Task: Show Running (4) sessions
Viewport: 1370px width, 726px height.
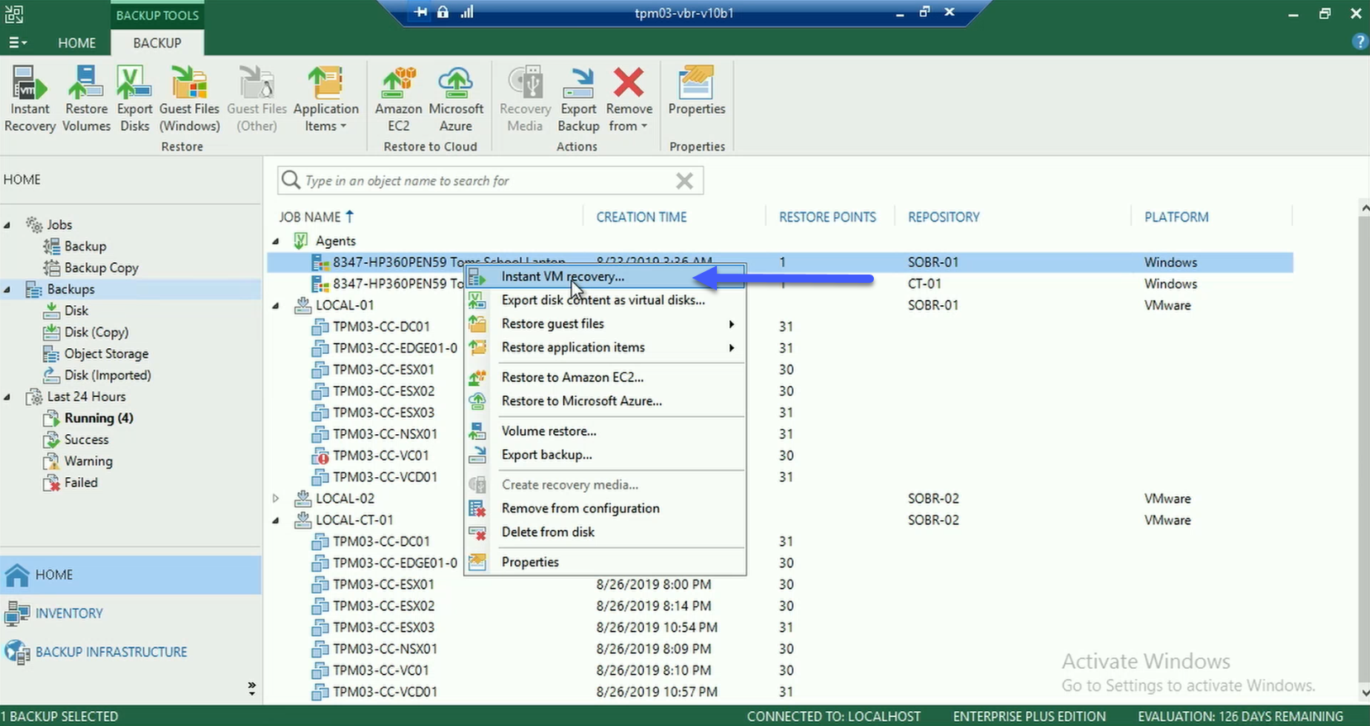Action: (98, 418)
